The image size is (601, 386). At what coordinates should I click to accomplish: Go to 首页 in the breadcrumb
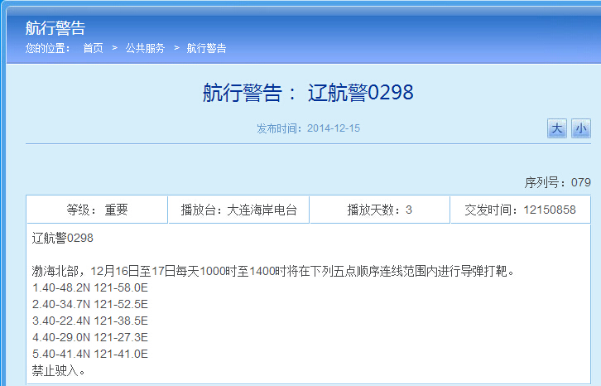93,48
